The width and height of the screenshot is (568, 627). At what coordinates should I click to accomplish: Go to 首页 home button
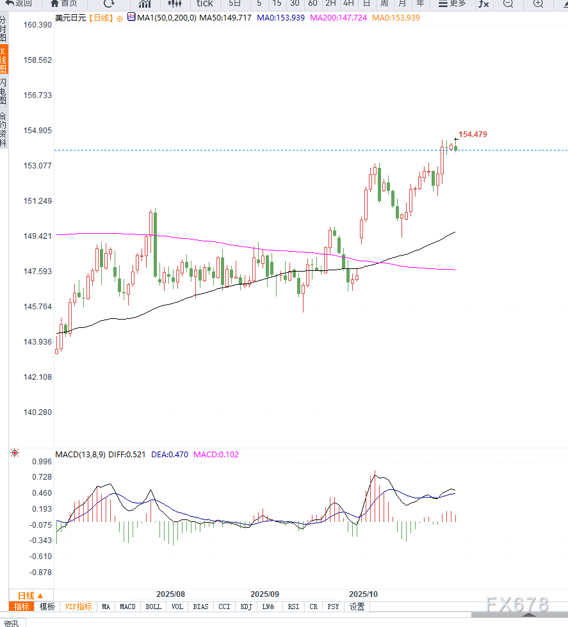[x=64, y=3]
